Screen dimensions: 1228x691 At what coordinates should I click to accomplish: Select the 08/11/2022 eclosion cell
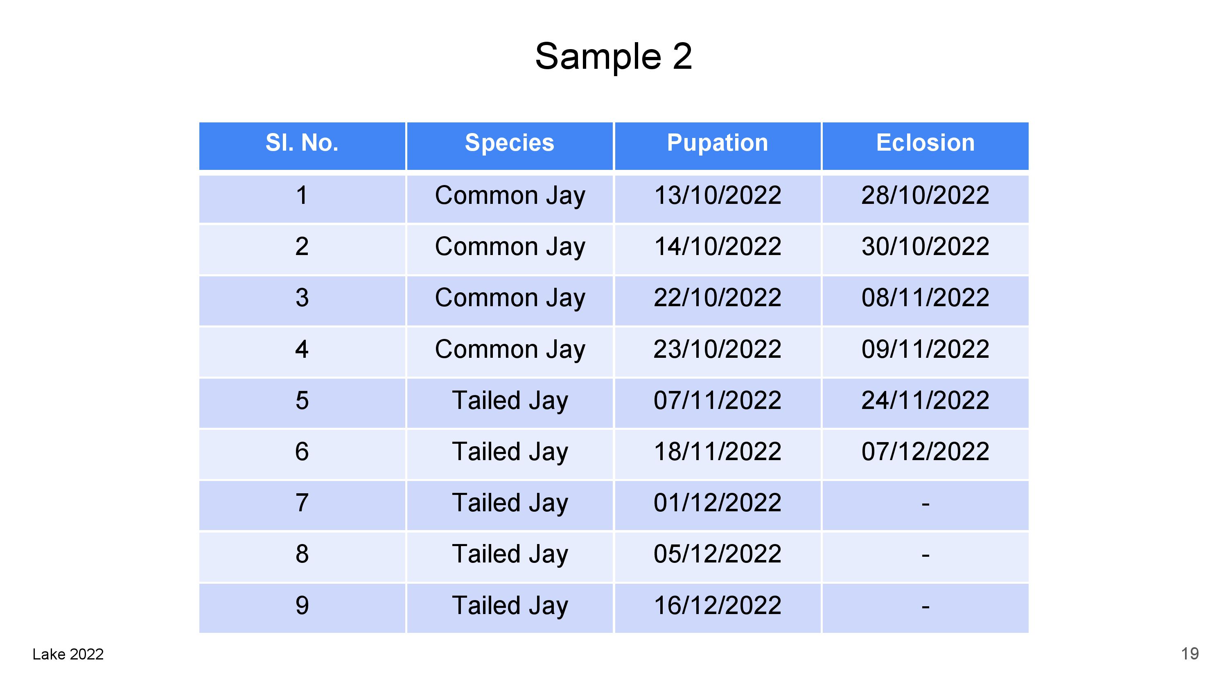pyautogui.click(x=925, y=298)
